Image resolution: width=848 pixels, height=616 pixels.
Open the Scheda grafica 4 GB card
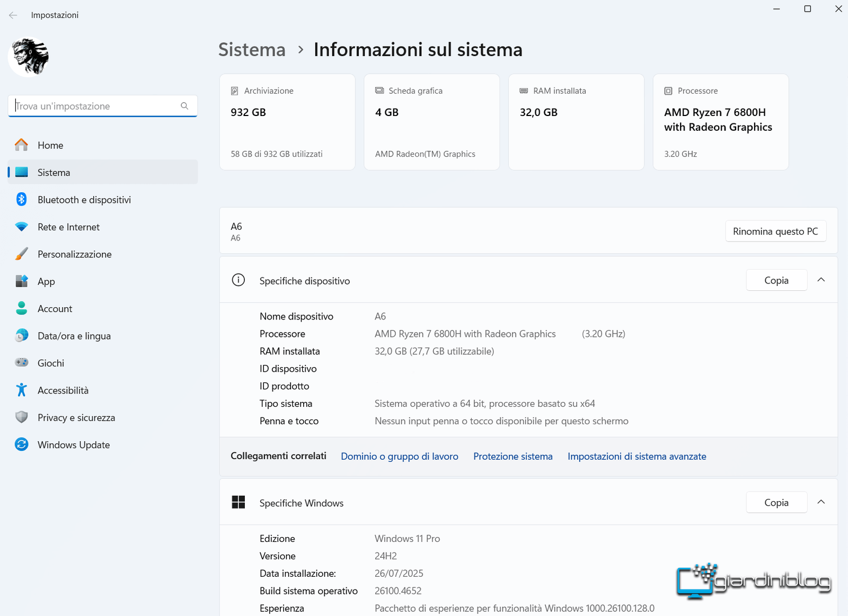point(432,122)
